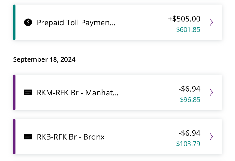Click the $103.79 running balance
Viewport: 235px width, 161px height.
pos(188,144)
